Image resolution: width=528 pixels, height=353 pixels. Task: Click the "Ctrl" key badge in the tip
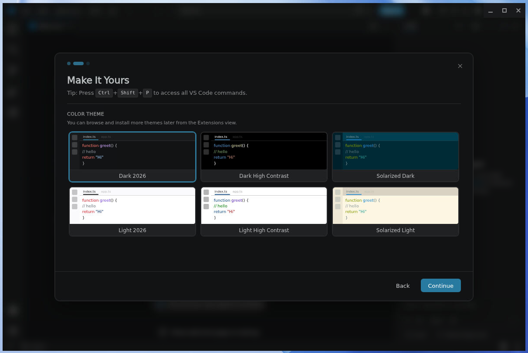[x=104, y=93]
